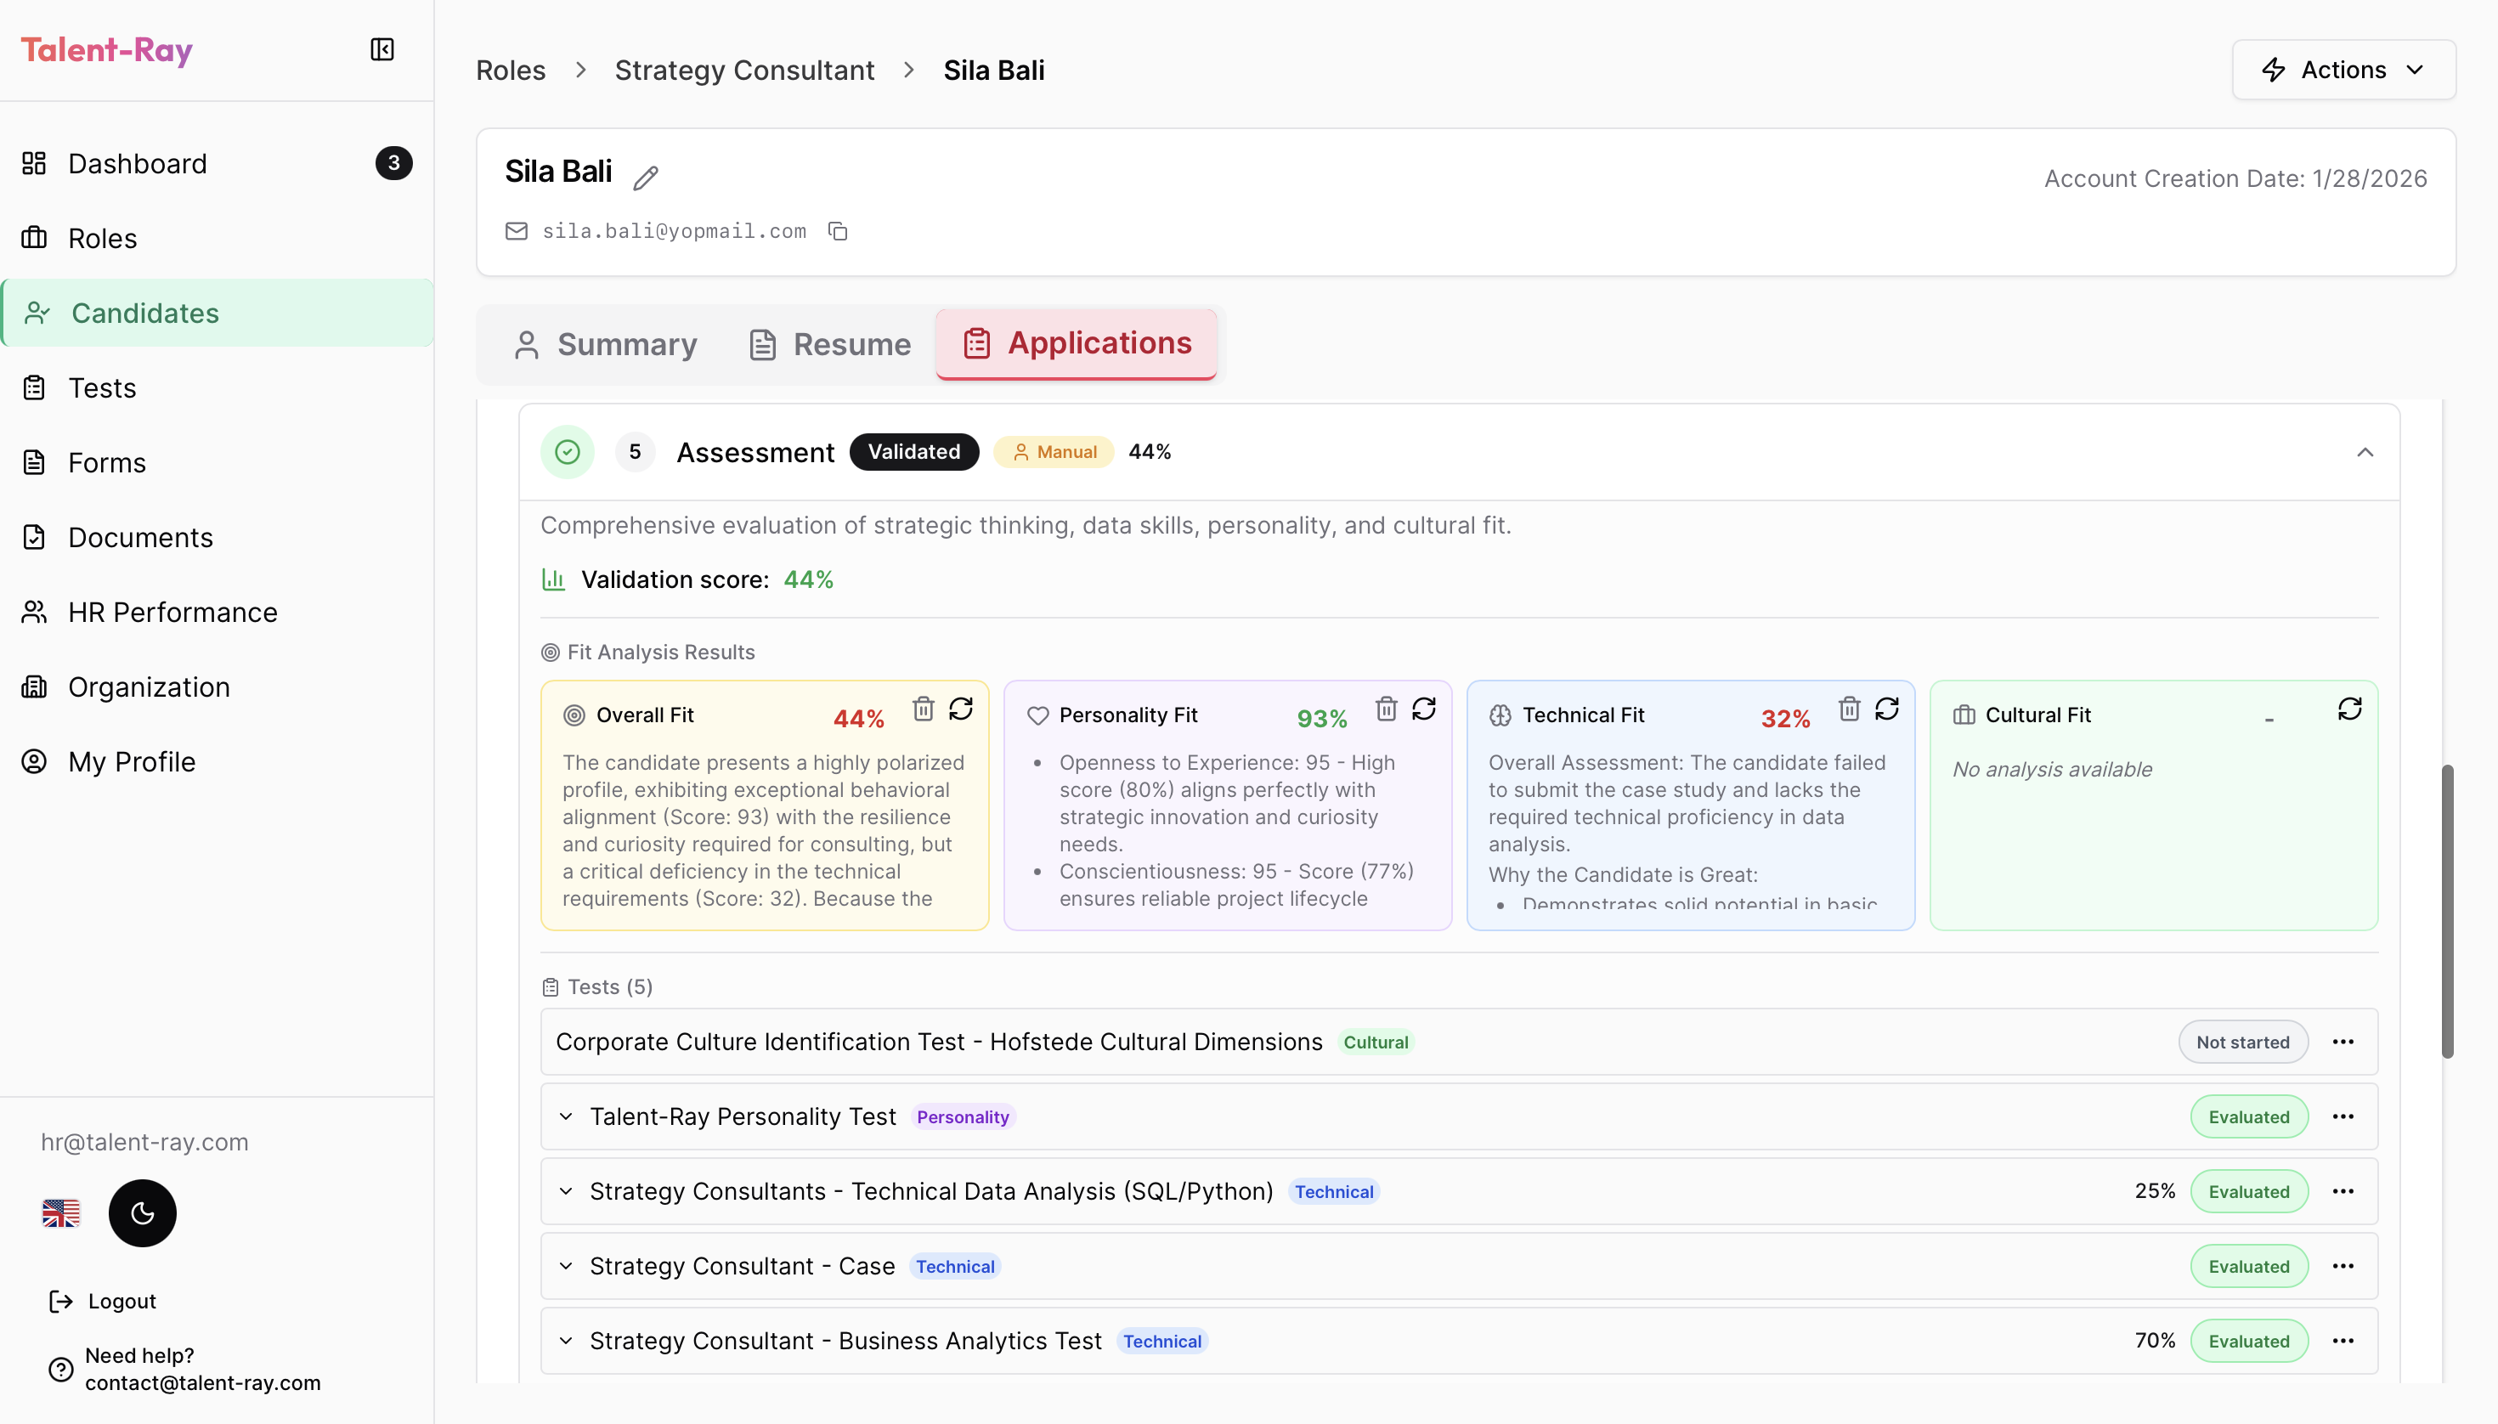
Task: Copy the candidate email address
Action: (837, 231)
